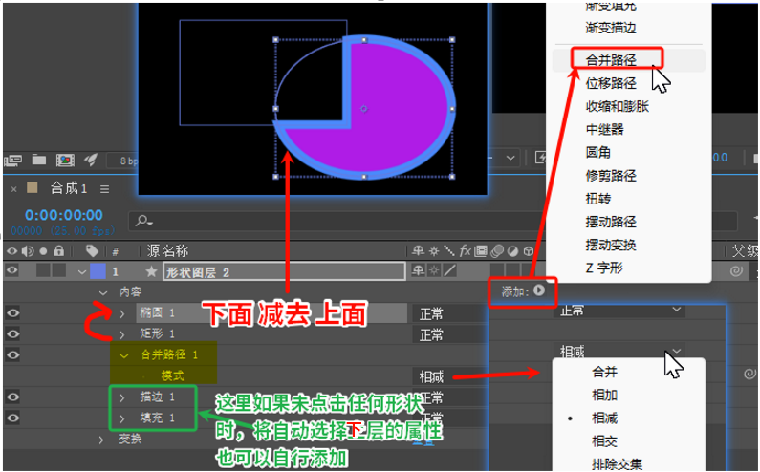Screen dimensions: 760x472
Task: Open color depth settings via 8 bpc
Action: tap(127, 161)
